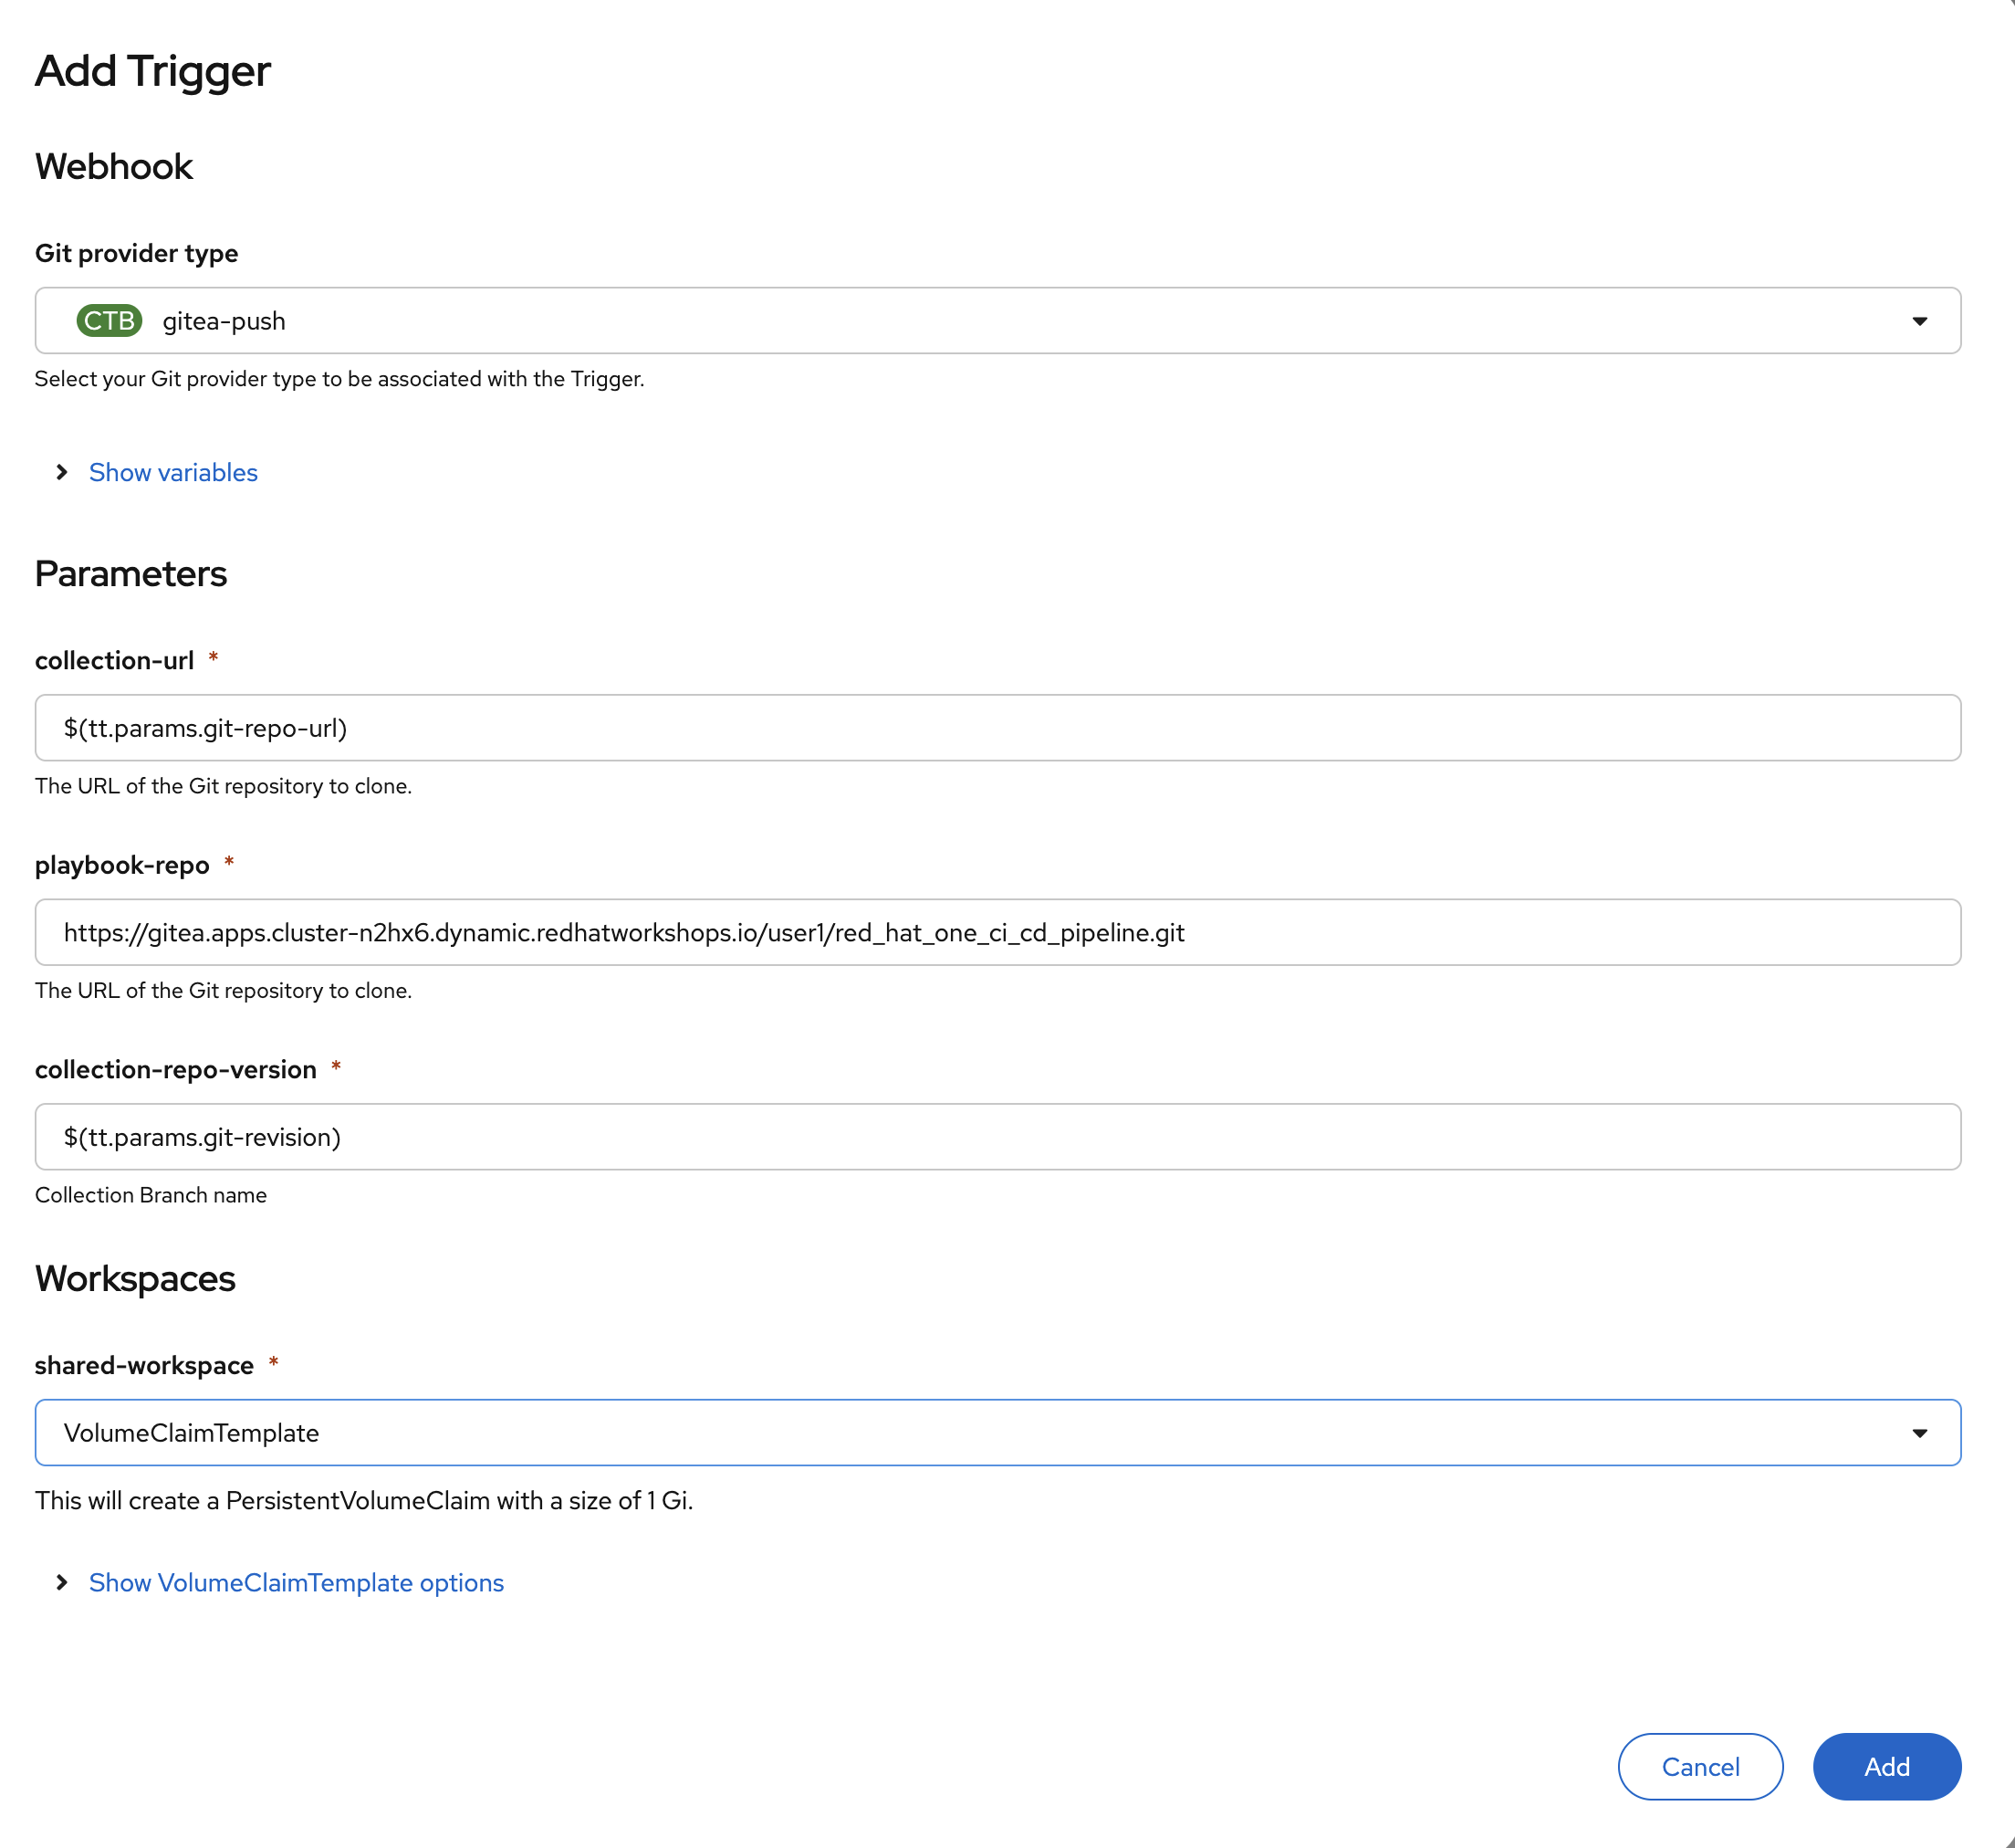Screen dimensions: 2015x1848
Task: Click the Parameters section heading
Action: click(131, 573)
